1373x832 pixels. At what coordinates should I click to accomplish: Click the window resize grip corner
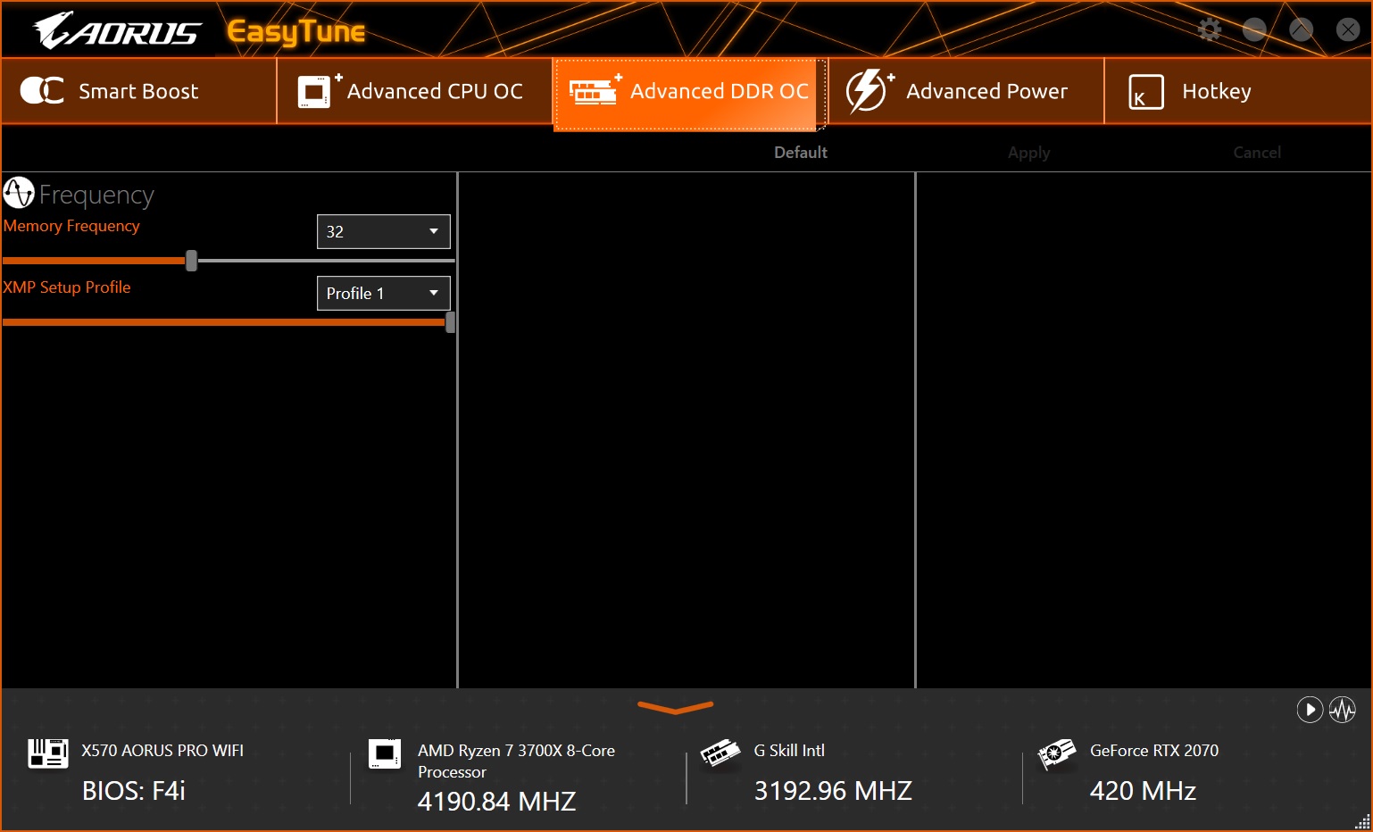(1362, 821)
